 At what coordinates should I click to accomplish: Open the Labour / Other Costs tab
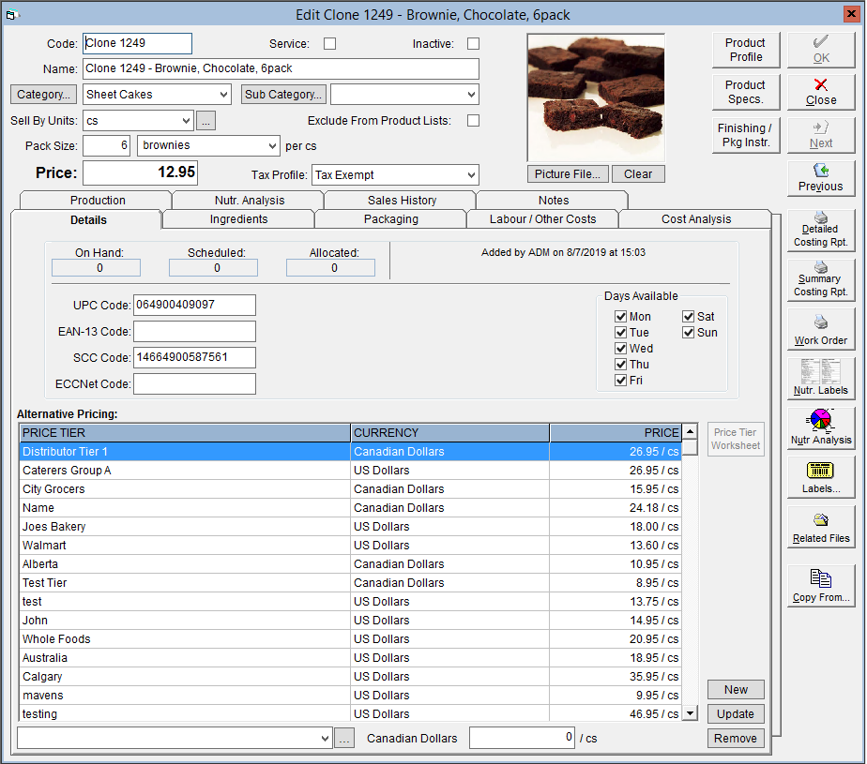pos(542,219)
